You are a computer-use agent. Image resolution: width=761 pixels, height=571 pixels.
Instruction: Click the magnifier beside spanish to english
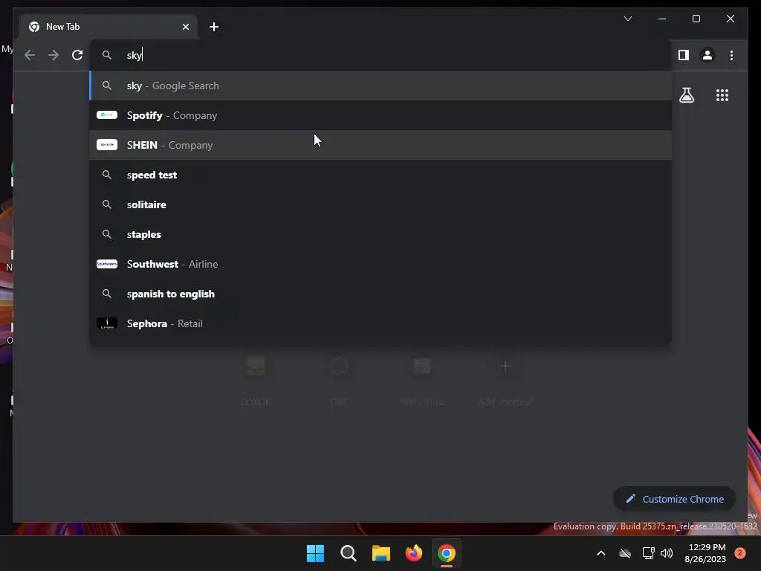pos(107,294)
